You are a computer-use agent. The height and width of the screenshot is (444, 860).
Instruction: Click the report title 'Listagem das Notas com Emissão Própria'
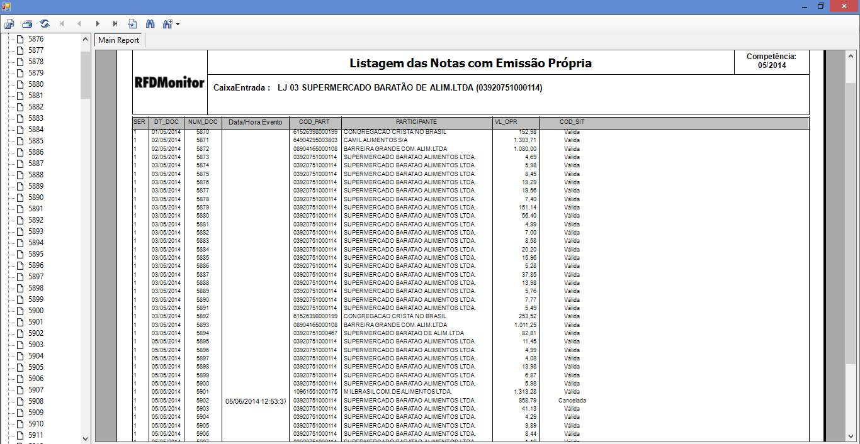click(470, 64)
